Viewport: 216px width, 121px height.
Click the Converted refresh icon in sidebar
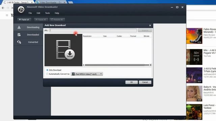click(x=19, y=42)
